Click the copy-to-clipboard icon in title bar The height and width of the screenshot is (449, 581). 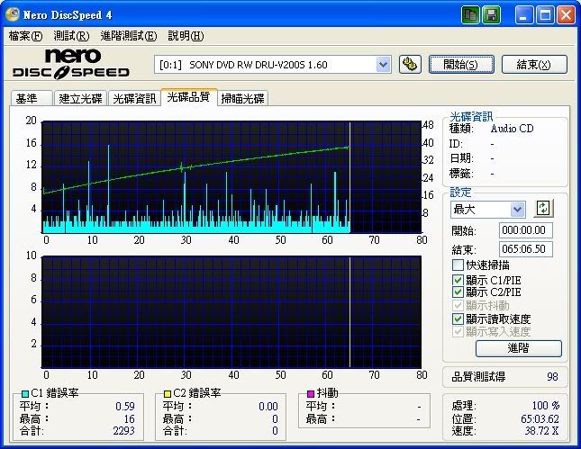point(470,15)
